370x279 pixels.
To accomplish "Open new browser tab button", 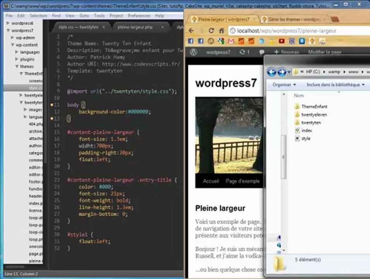I will [x=335, y=19].
